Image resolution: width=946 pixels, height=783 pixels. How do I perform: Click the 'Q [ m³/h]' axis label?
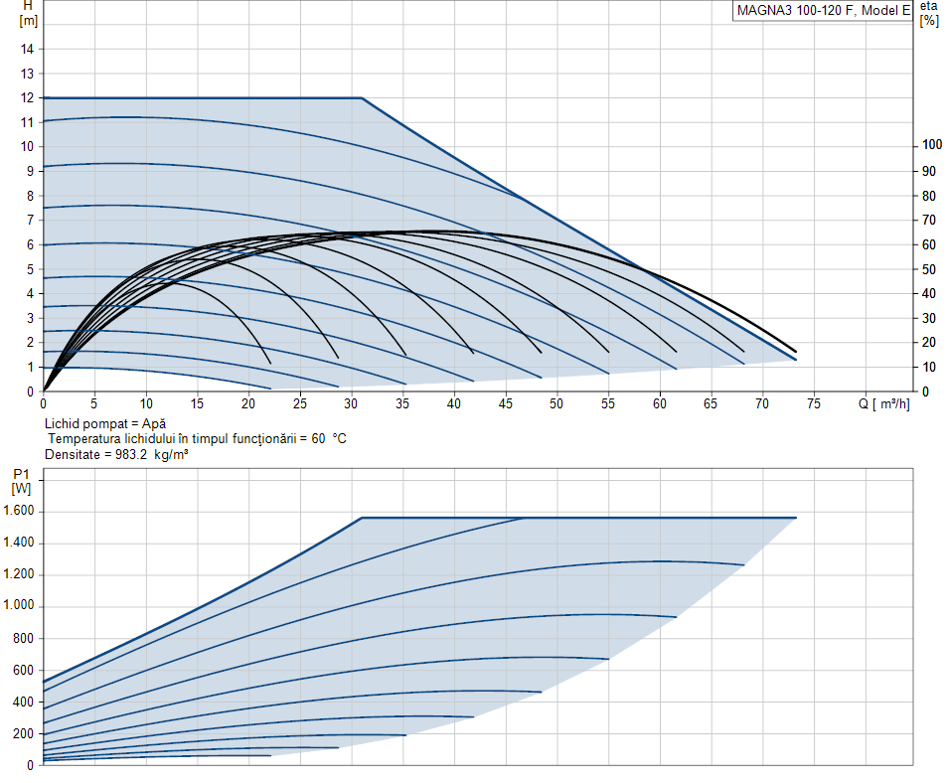click(x=883, y=403)
